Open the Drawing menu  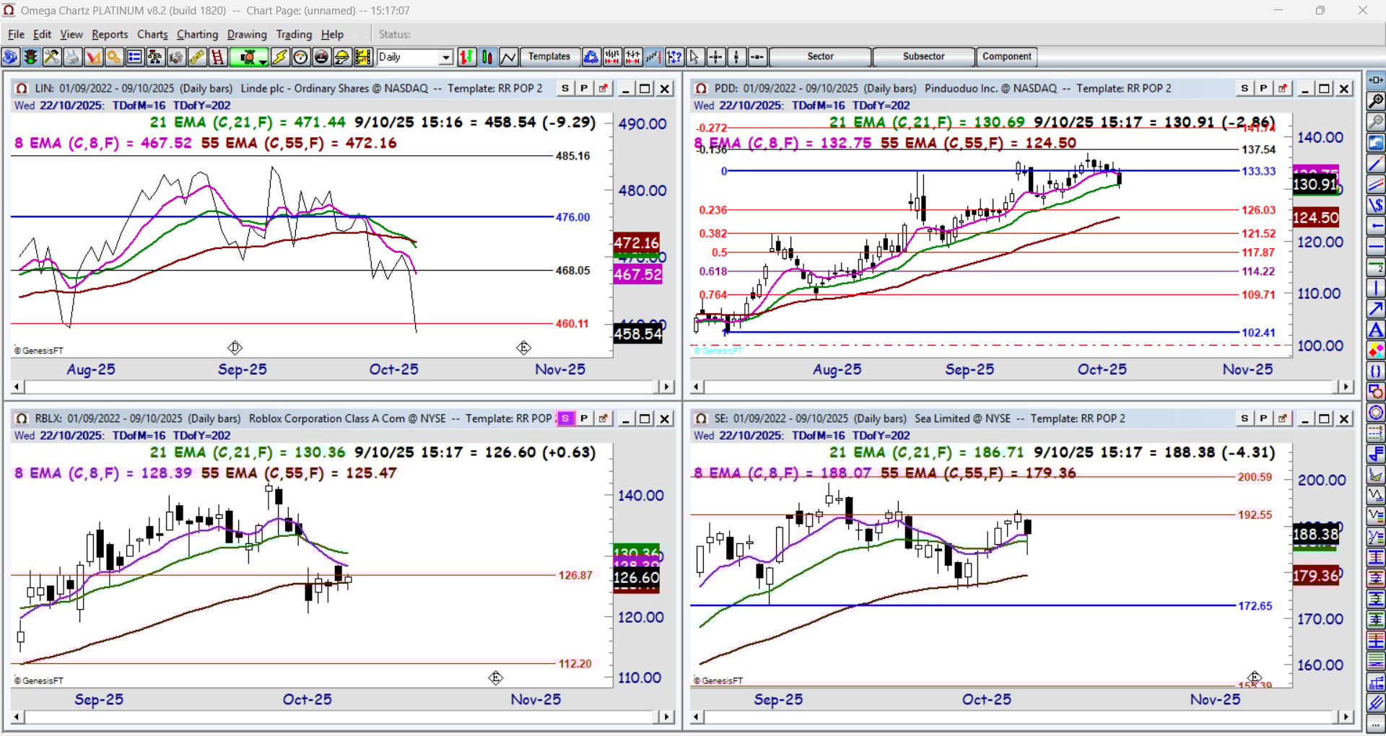point(247,34)
